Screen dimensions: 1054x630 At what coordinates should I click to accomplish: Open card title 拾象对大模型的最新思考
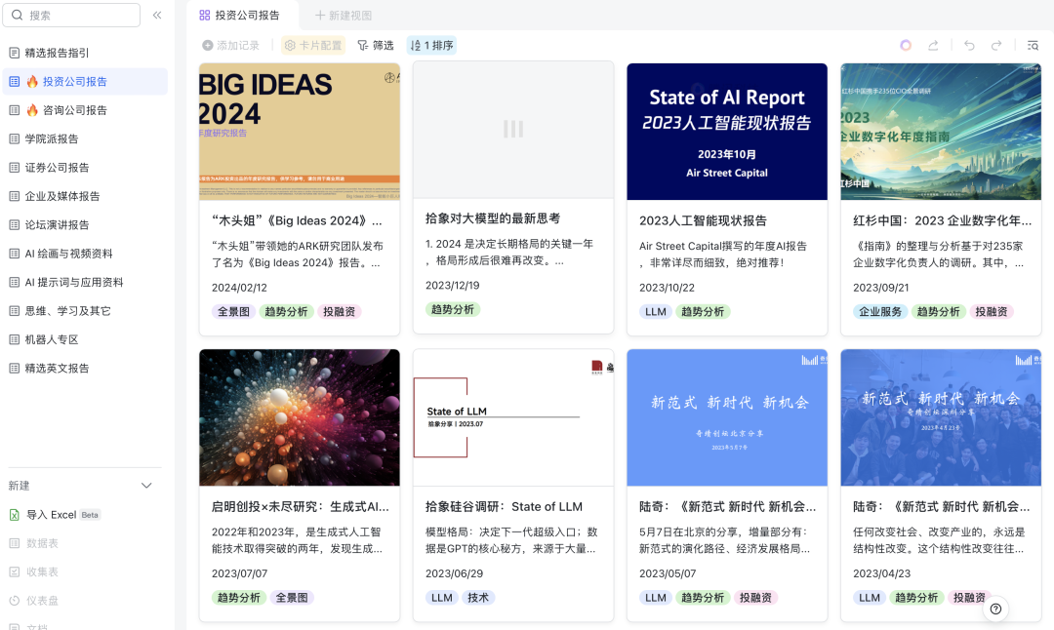pyautogui.click(x=493, y=218)
